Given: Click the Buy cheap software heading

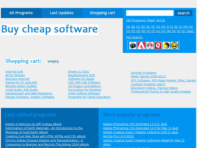Looking at the screenshot, I should [x=50, y=29].
